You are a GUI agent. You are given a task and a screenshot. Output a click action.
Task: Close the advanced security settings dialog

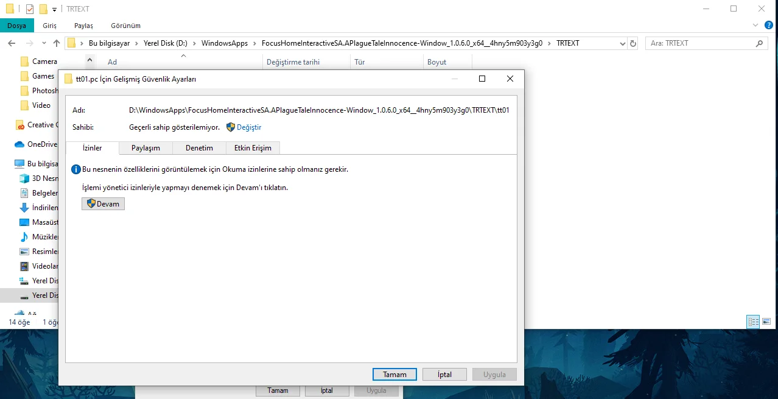(x=510, y=79)
